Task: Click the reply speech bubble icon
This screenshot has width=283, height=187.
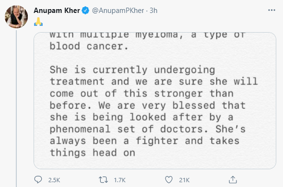Action: pos(38,180)
